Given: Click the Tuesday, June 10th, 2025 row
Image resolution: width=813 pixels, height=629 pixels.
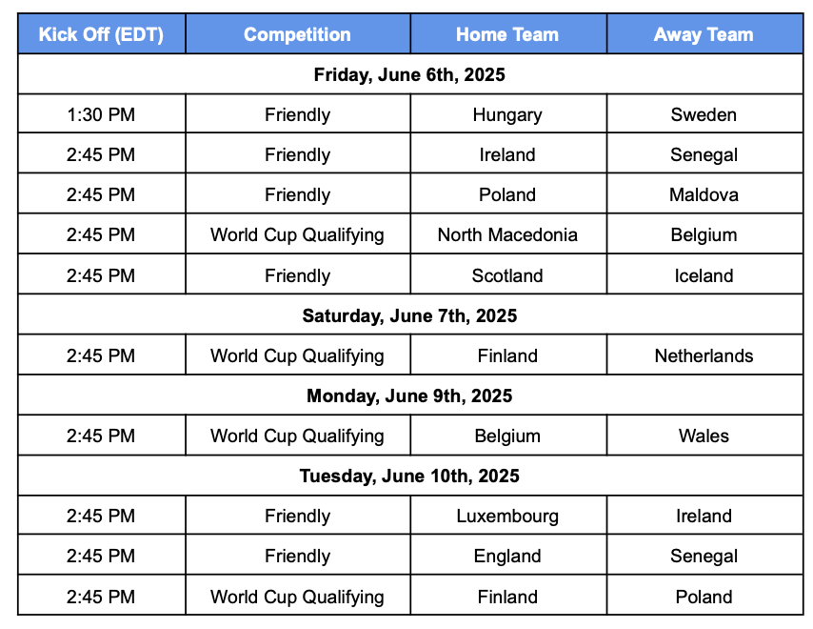Looking at the screenshot, I should coord(410,476).
